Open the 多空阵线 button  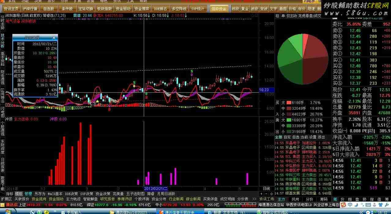(x=179, y=9)
